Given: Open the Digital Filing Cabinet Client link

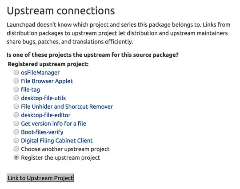Looking at the screenshot, I should (x=57, y=141).
